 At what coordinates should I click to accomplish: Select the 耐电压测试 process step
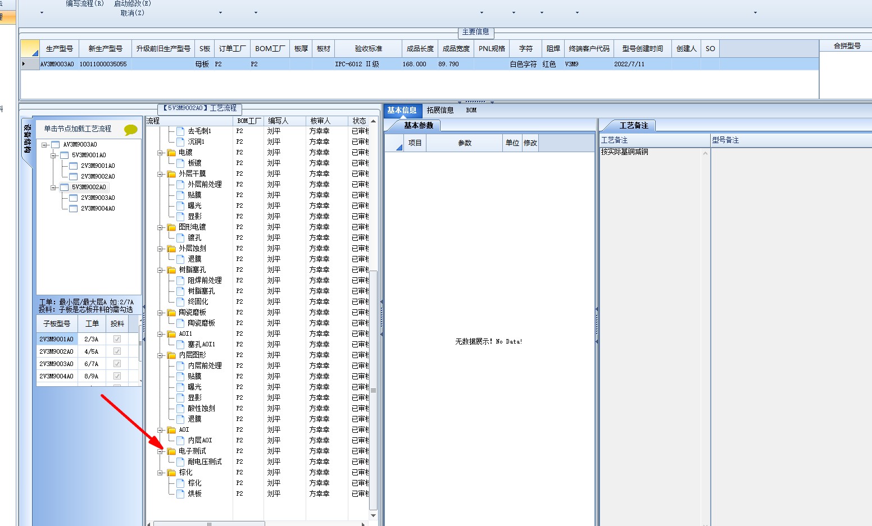pos(205,461)
